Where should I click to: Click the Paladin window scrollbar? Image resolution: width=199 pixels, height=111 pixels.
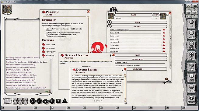[x=89, y=34]
